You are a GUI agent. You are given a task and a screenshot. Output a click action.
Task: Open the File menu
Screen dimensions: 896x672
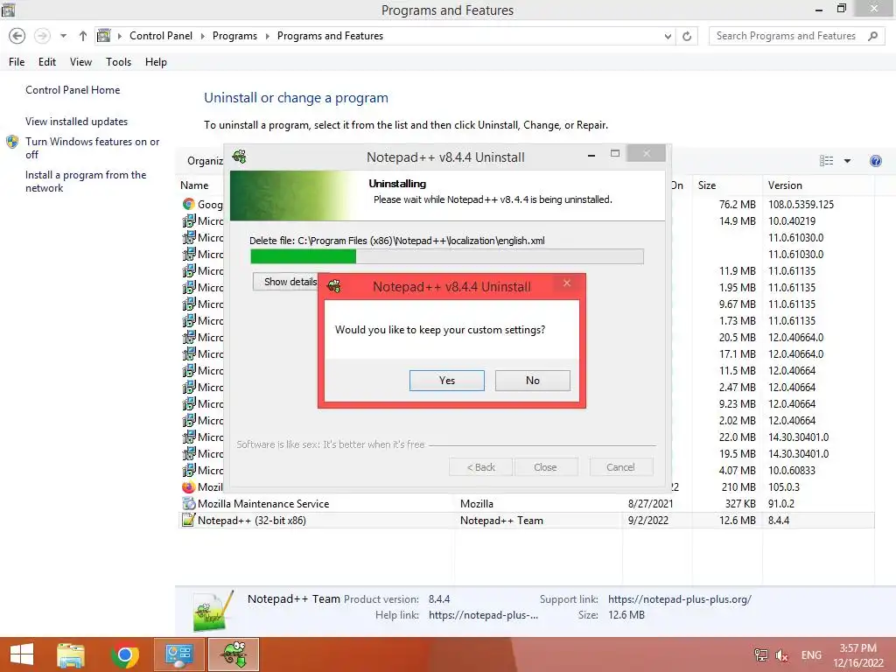point(17,62)
